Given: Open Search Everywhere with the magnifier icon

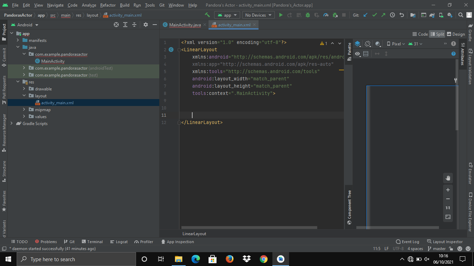Looking at the screenshot, I should pyautogui.click(x=460, y=15).
